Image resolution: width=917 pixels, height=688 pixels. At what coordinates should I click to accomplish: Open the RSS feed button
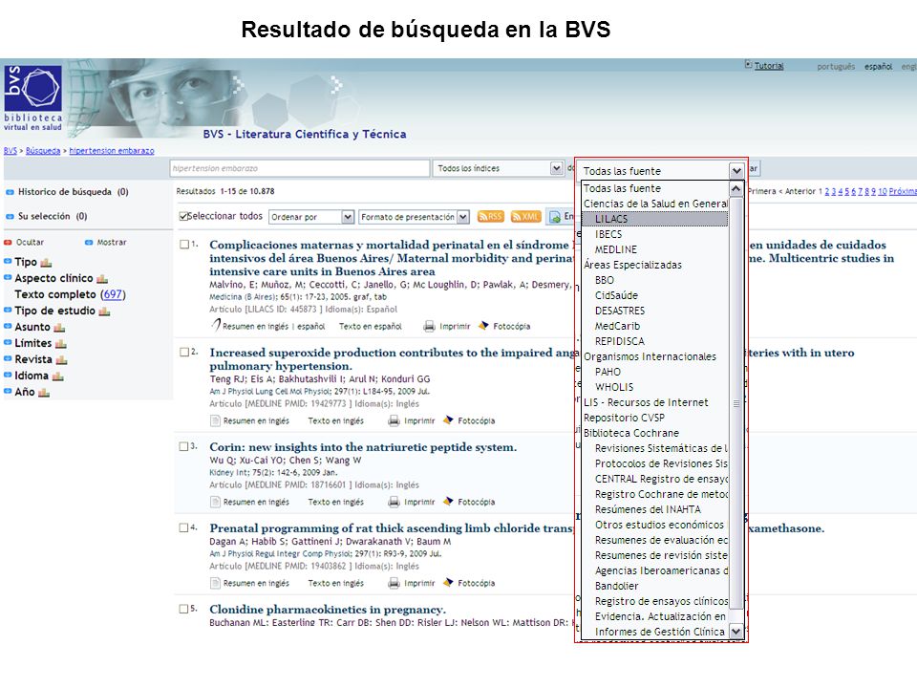point(491,217)
